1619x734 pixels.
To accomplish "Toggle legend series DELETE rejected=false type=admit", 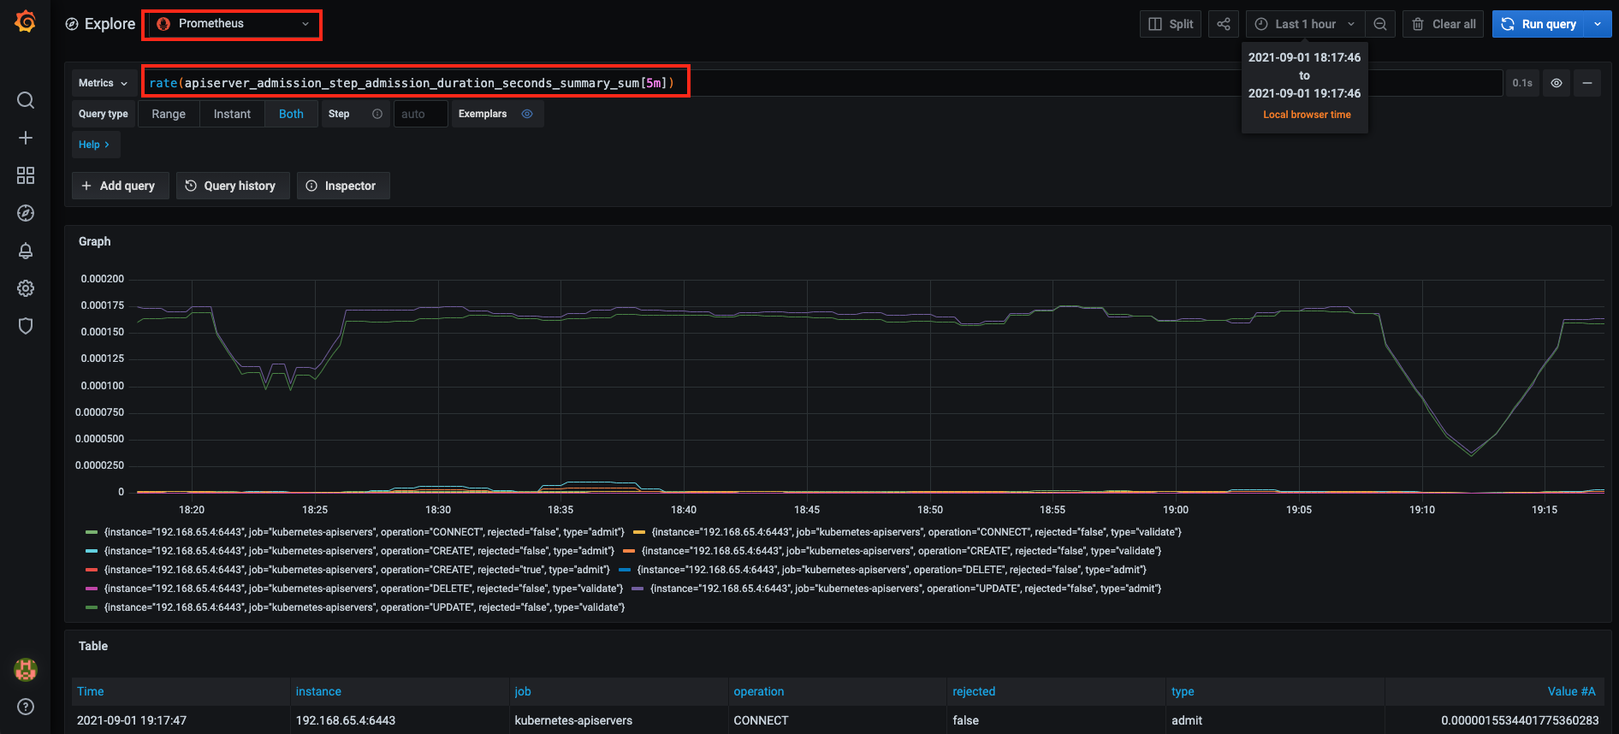I will 892,570.
